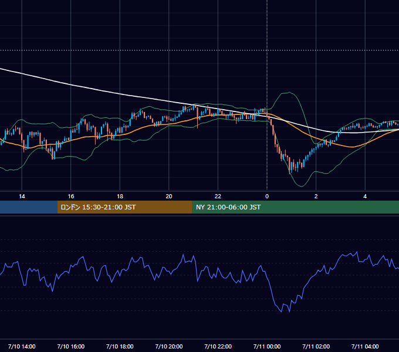Click the ロンドン 15:30-21:00 JST session bar
The width and height of the screenshot is (399, 352).
pos(124,207)
